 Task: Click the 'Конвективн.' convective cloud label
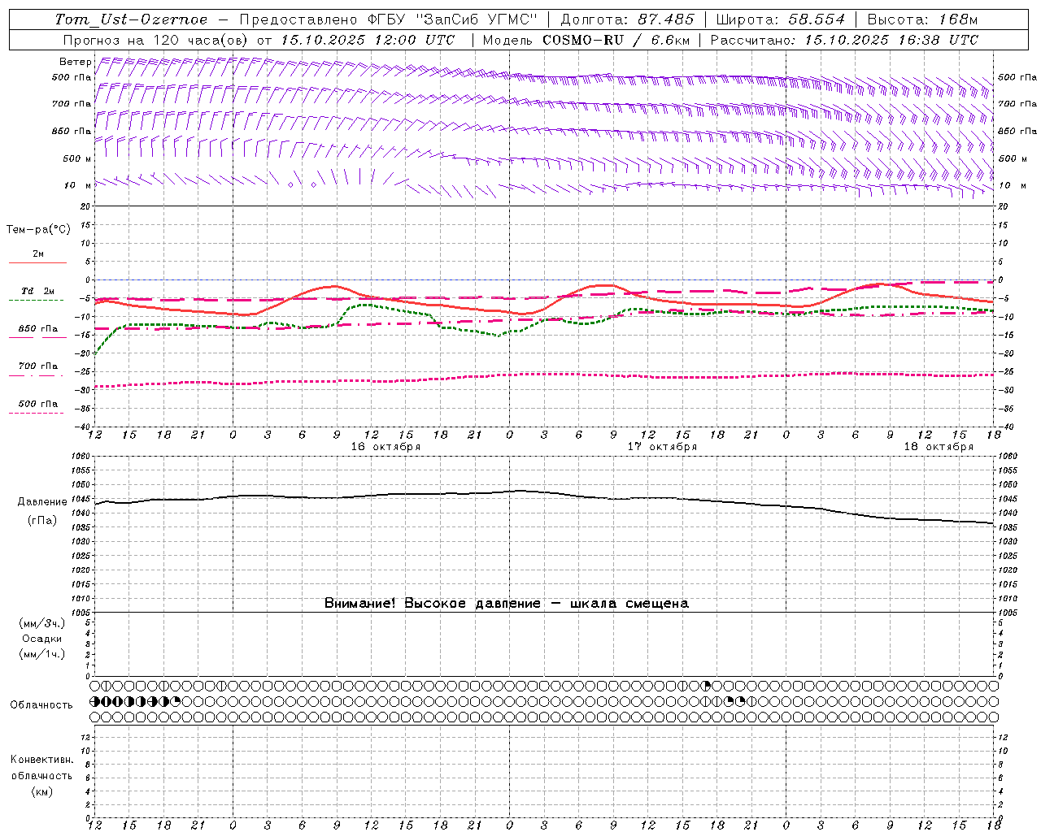click(41, 760)
